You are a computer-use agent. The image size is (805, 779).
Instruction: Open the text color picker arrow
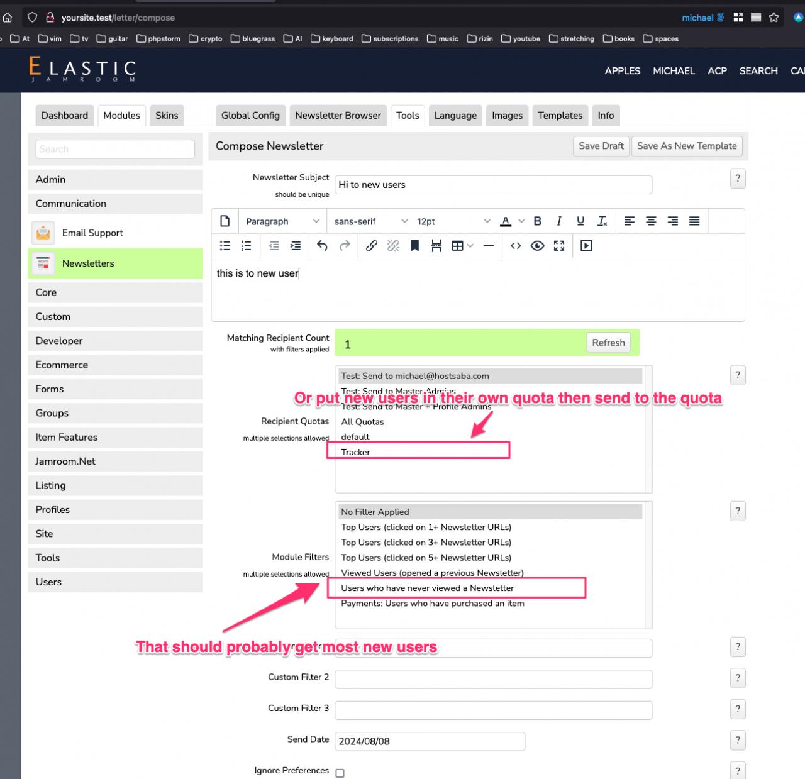tap(521, 221)
